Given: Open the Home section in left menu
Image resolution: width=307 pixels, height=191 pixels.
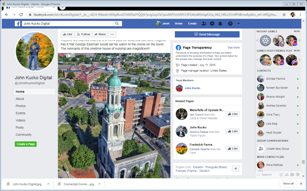Looking at the screenshot, I should click(x=34, y=92).
